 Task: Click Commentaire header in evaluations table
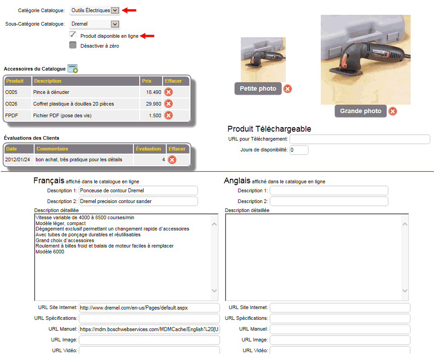pyautogui.click(x=84, y=149)
